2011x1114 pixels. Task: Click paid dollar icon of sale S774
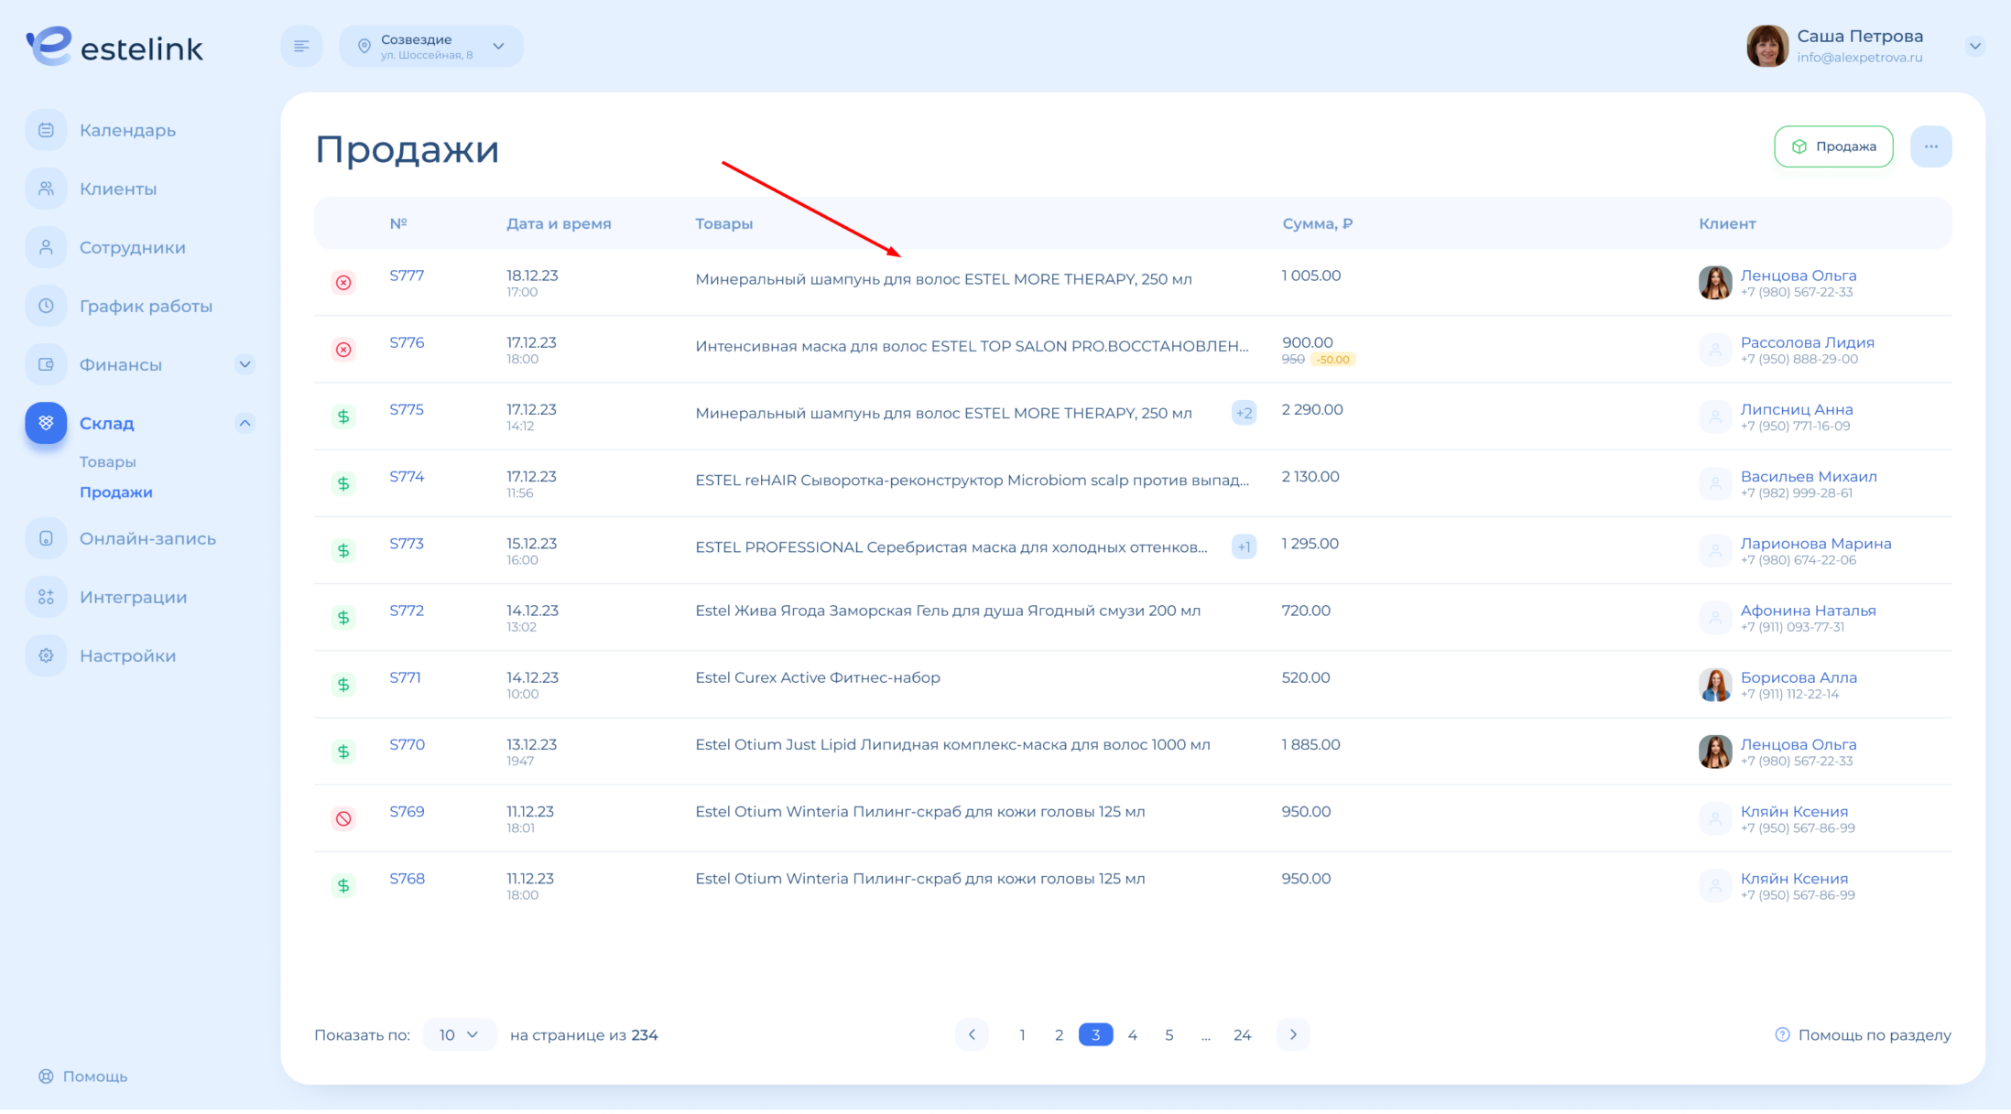pyautogui.click(x=343, y=483)
